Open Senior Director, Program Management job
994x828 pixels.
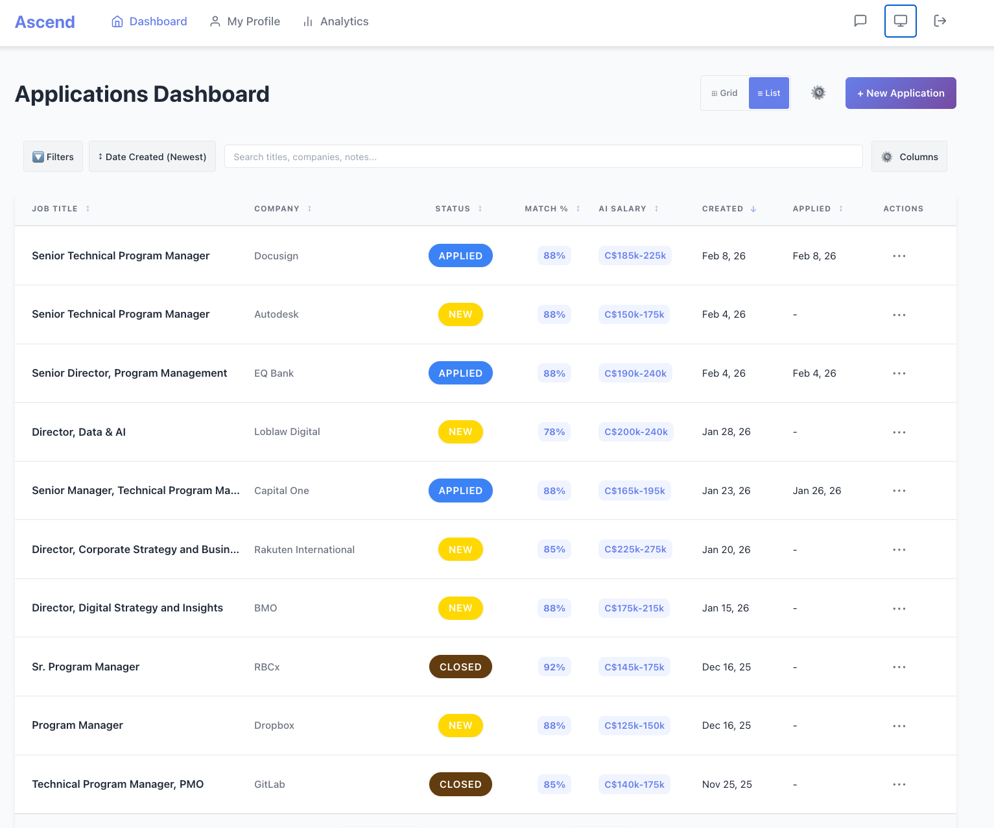(x=130, y=373)
